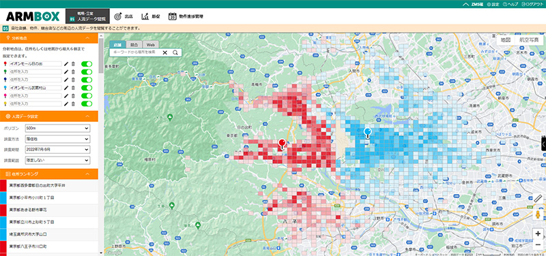Screen dimensions: 546x256
Task: Click pencil icon on green pin row
Action: (x=66, y=72)
